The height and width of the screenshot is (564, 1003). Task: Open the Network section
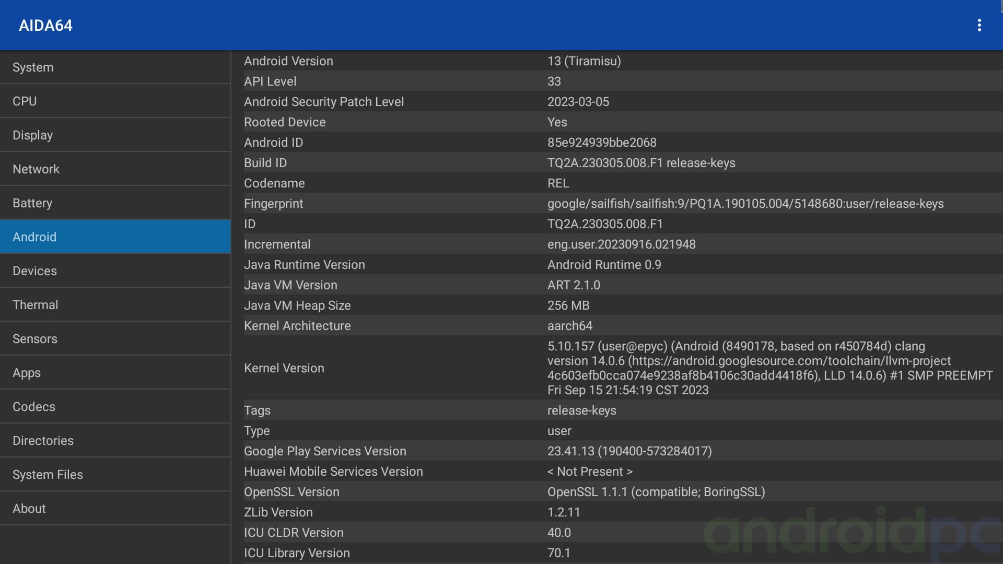(115, 169)
